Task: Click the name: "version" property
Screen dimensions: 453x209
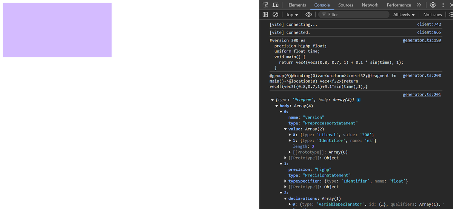Action: pos(306,117)
